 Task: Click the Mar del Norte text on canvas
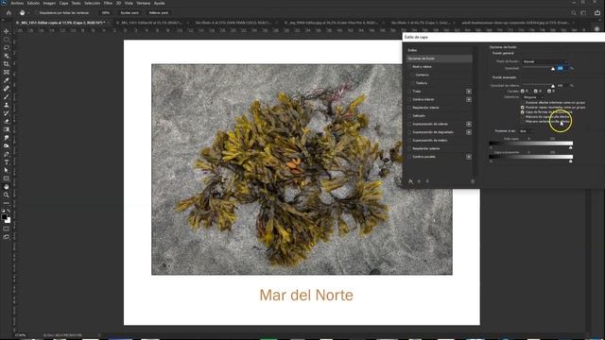pos(306,296)
